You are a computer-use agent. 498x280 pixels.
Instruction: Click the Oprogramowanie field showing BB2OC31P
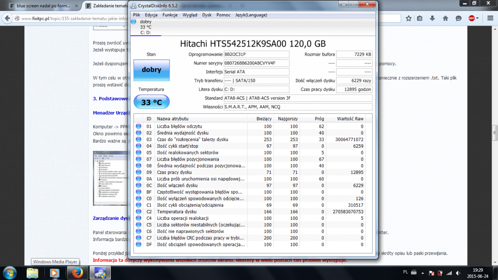tap(256, 54)
